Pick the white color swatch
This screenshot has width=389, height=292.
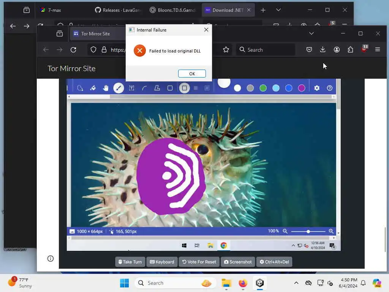coord(237,88)
